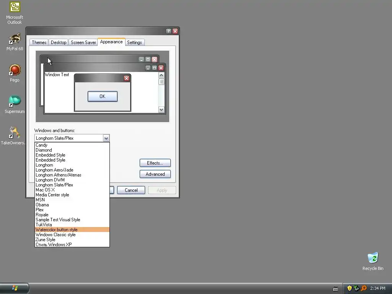Select Longhorn Aero/Jade in the list

(72, 170)
